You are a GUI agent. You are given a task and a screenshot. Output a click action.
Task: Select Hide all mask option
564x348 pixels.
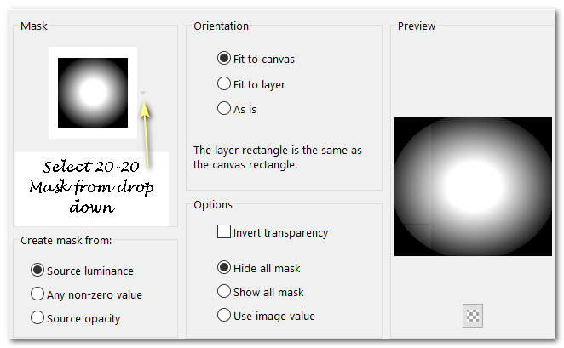[224, 267]
